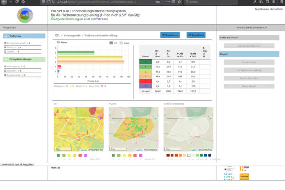Screen dimensions: 285x190
Task: Open the browser home icon
Action: pyautogui.click(x=23, y=2)
